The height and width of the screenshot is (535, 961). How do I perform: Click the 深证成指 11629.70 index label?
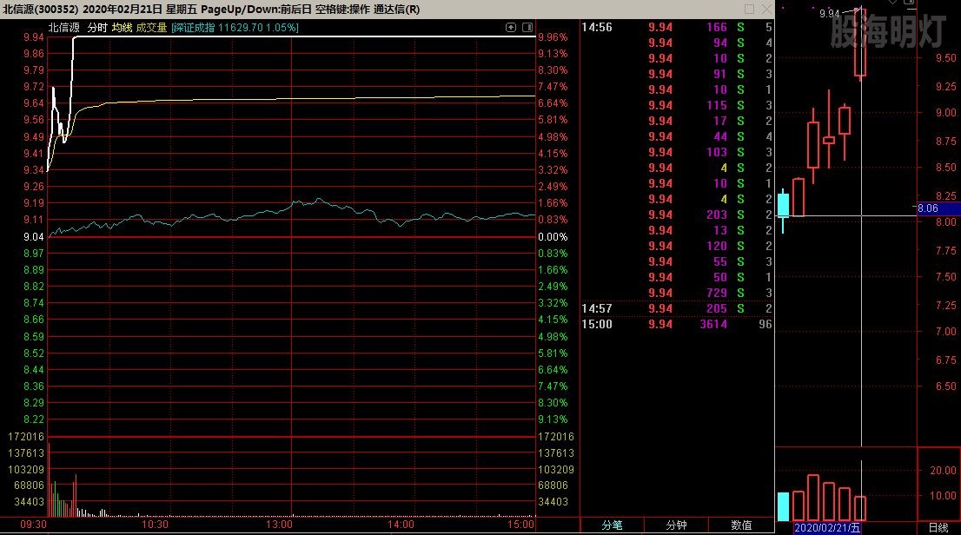pos(235,28)
